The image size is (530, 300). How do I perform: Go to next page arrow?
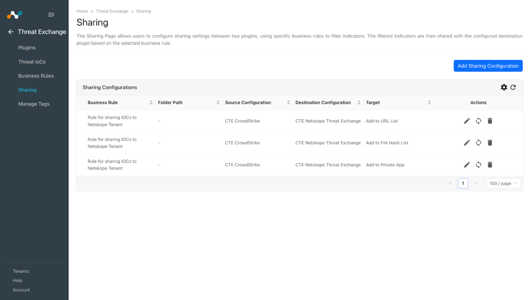click(476, 183)
